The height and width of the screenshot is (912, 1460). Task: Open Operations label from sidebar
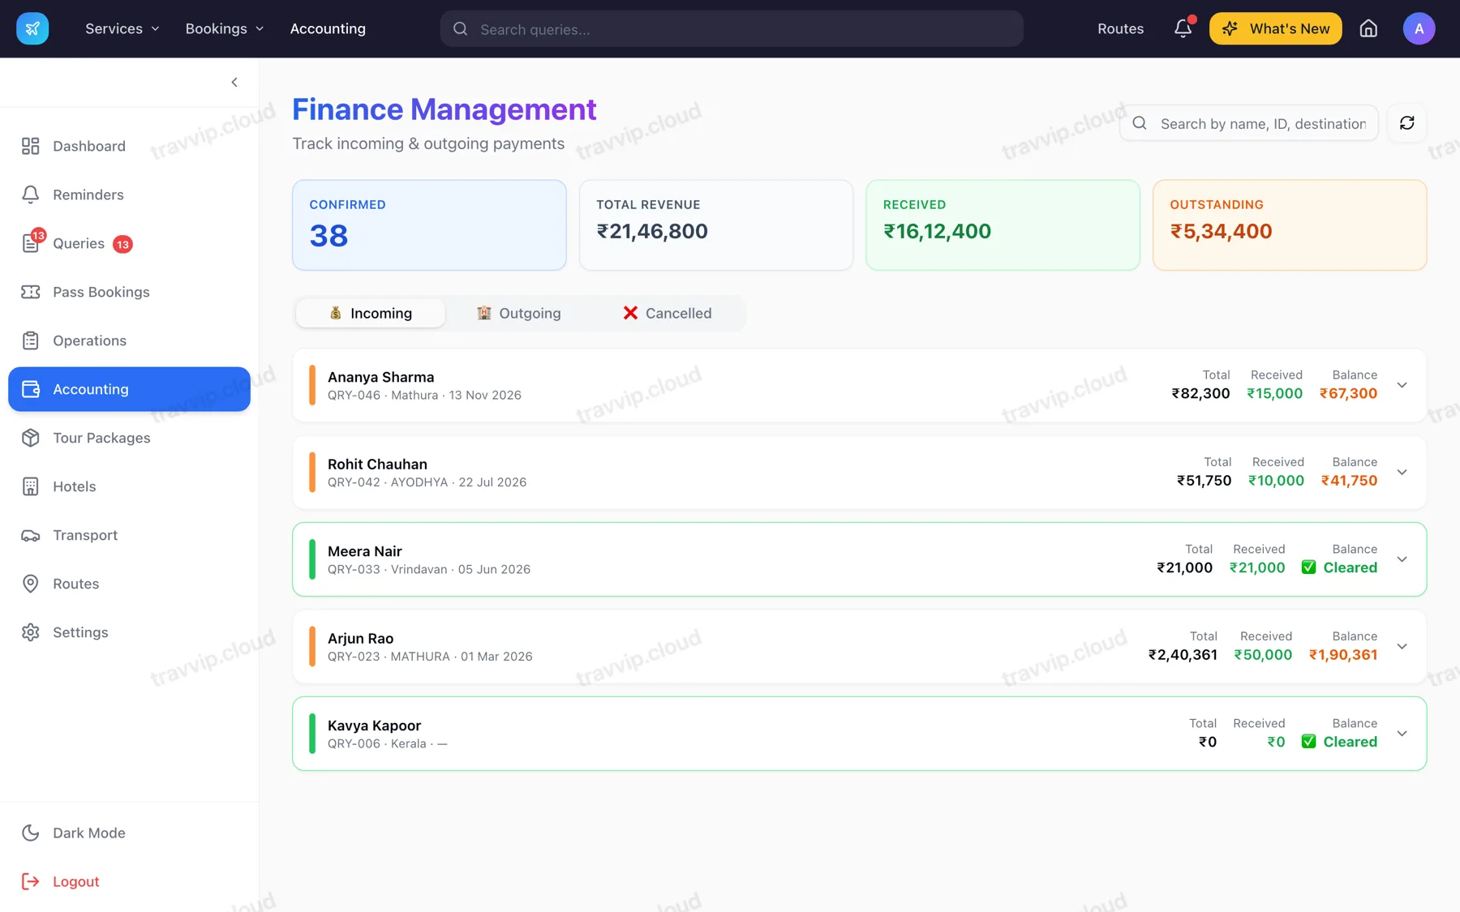[89, 340]
